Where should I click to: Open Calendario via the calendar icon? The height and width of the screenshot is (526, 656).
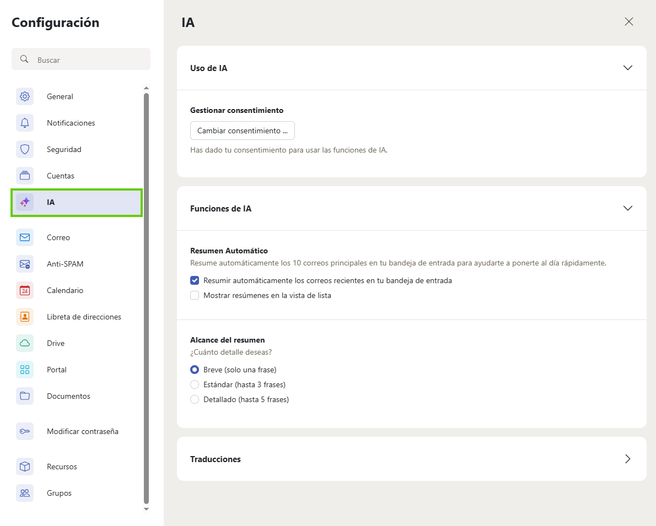tap(25, 290)
